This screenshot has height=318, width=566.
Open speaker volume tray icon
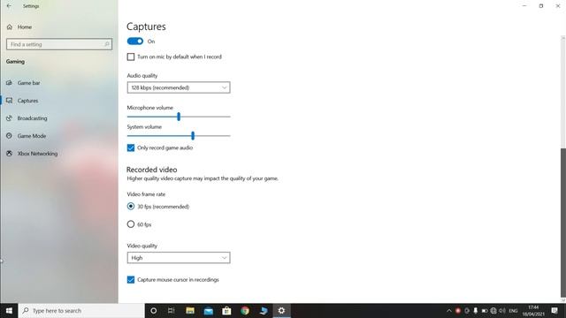tap(502, 311)
